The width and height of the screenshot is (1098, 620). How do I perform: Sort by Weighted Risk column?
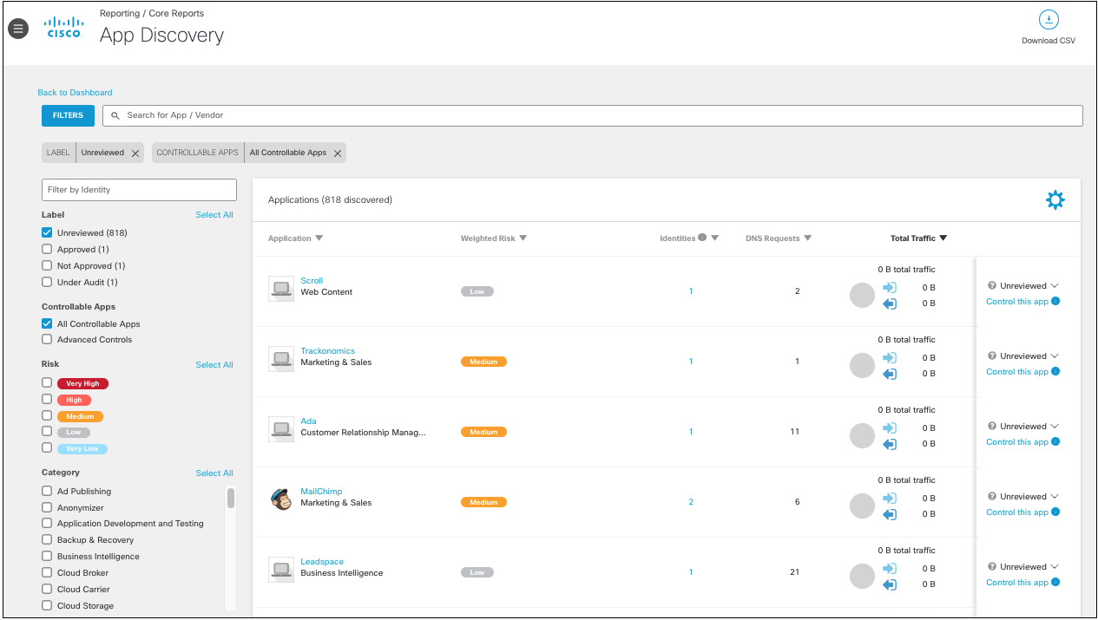pos(493,238)
